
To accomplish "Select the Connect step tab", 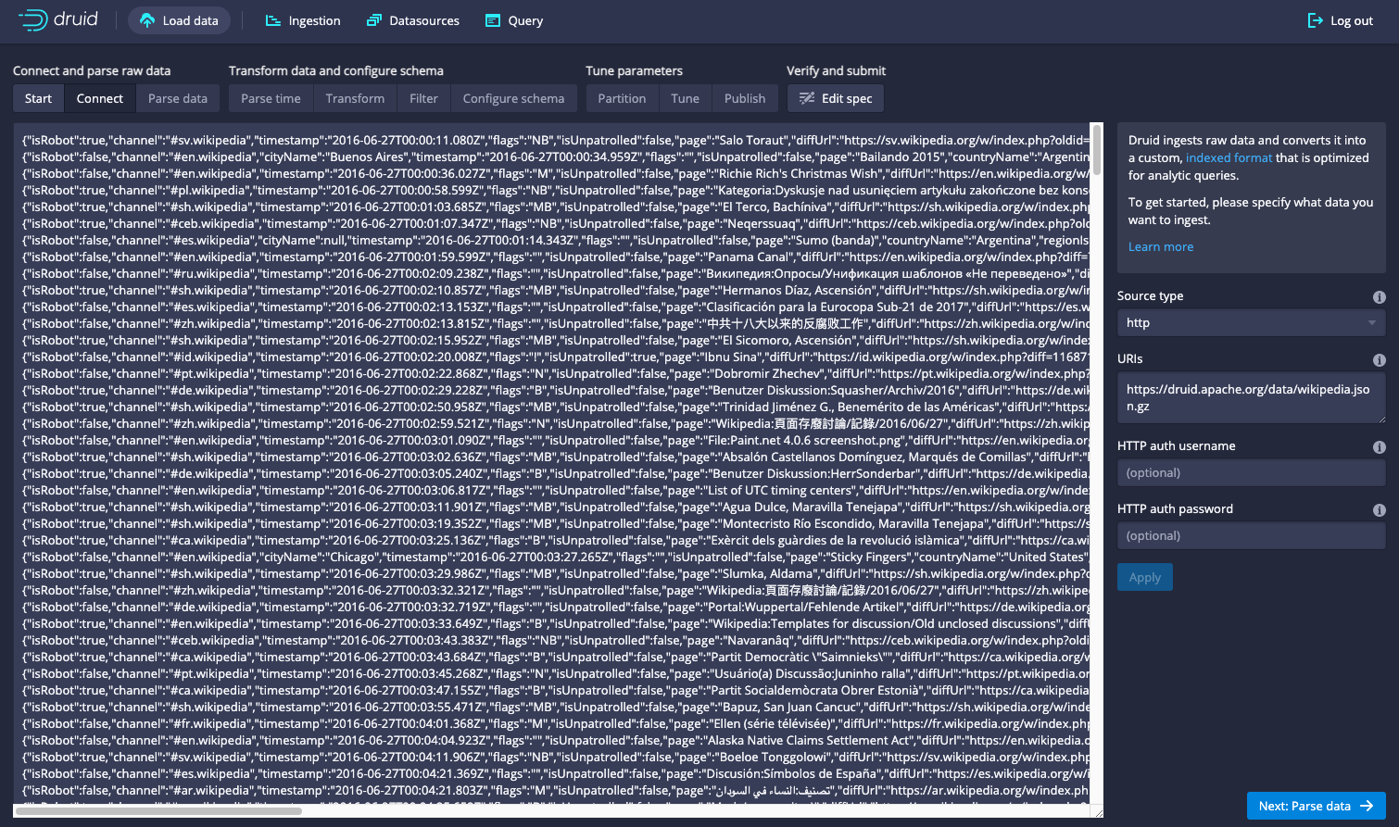I will 100,98.
